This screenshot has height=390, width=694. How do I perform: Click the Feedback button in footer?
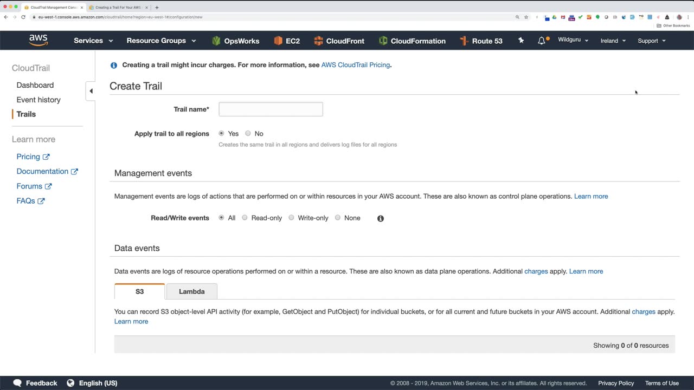coord(35,383)
